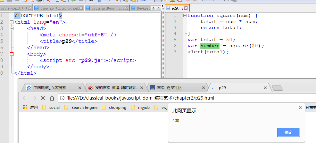Image resolution: width=316 pixels, height=143 pixels.
Task: Close the temp_swjtucomnty.sql tab
Action: 81,8
